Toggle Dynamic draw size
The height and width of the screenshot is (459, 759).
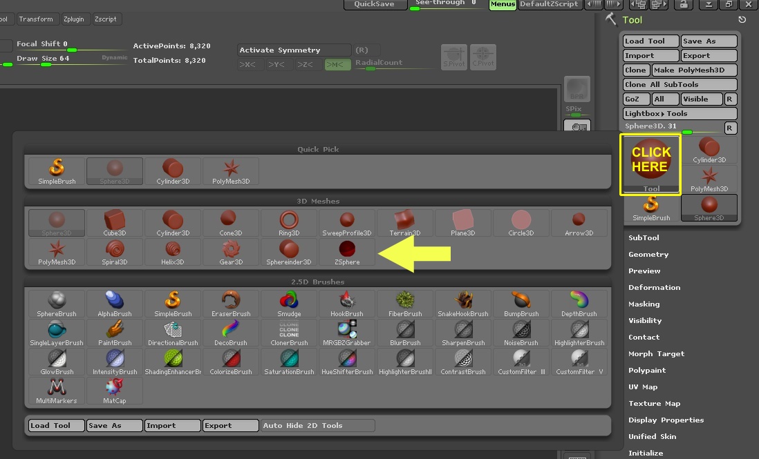pyautogui.click(x=114, y=57)
